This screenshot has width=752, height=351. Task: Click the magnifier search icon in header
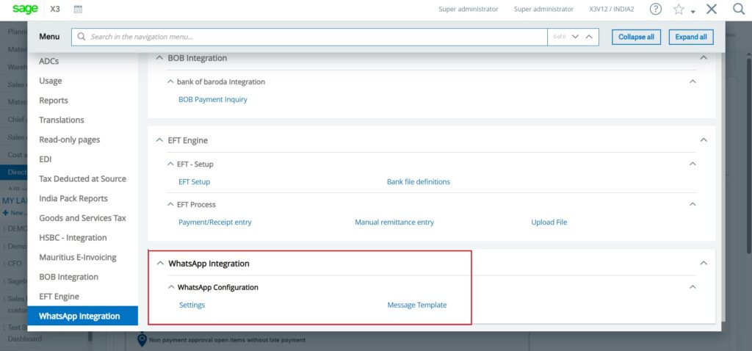[x=738, y=10]
